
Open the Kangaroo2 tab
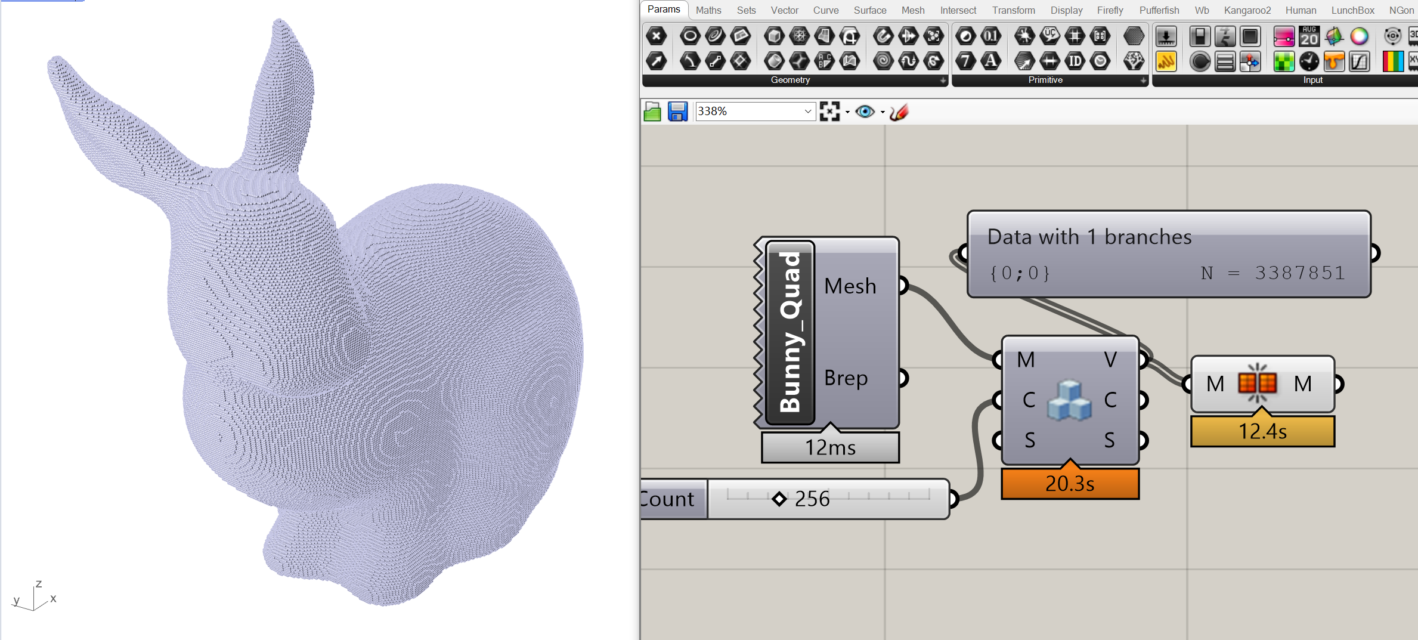coord(1247,10)
